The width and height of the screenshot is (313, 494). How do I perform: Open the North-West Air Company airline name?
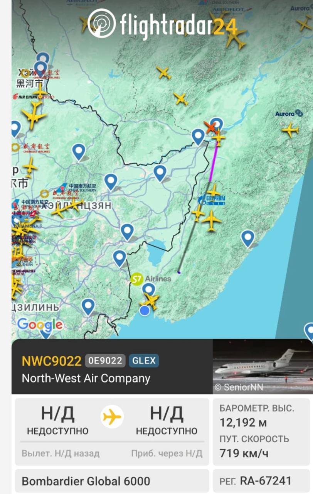pos(86,378)
